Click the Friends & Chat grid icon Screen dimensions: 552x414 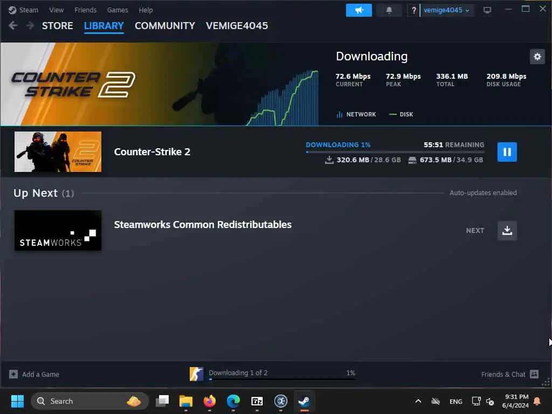[534, 374]
